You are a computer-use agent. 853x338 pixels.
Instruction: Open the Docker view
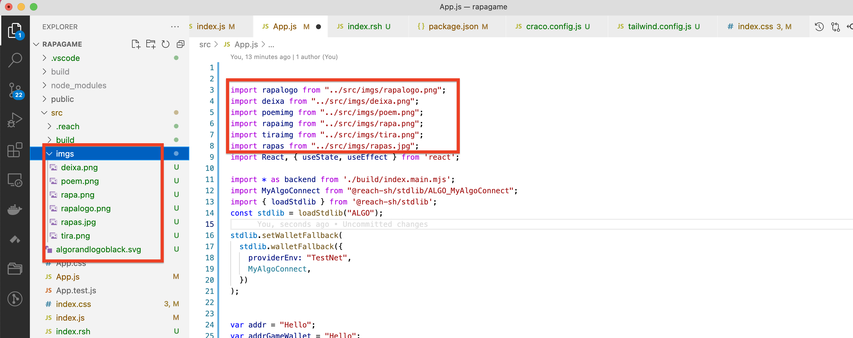[x=15, y=209]
